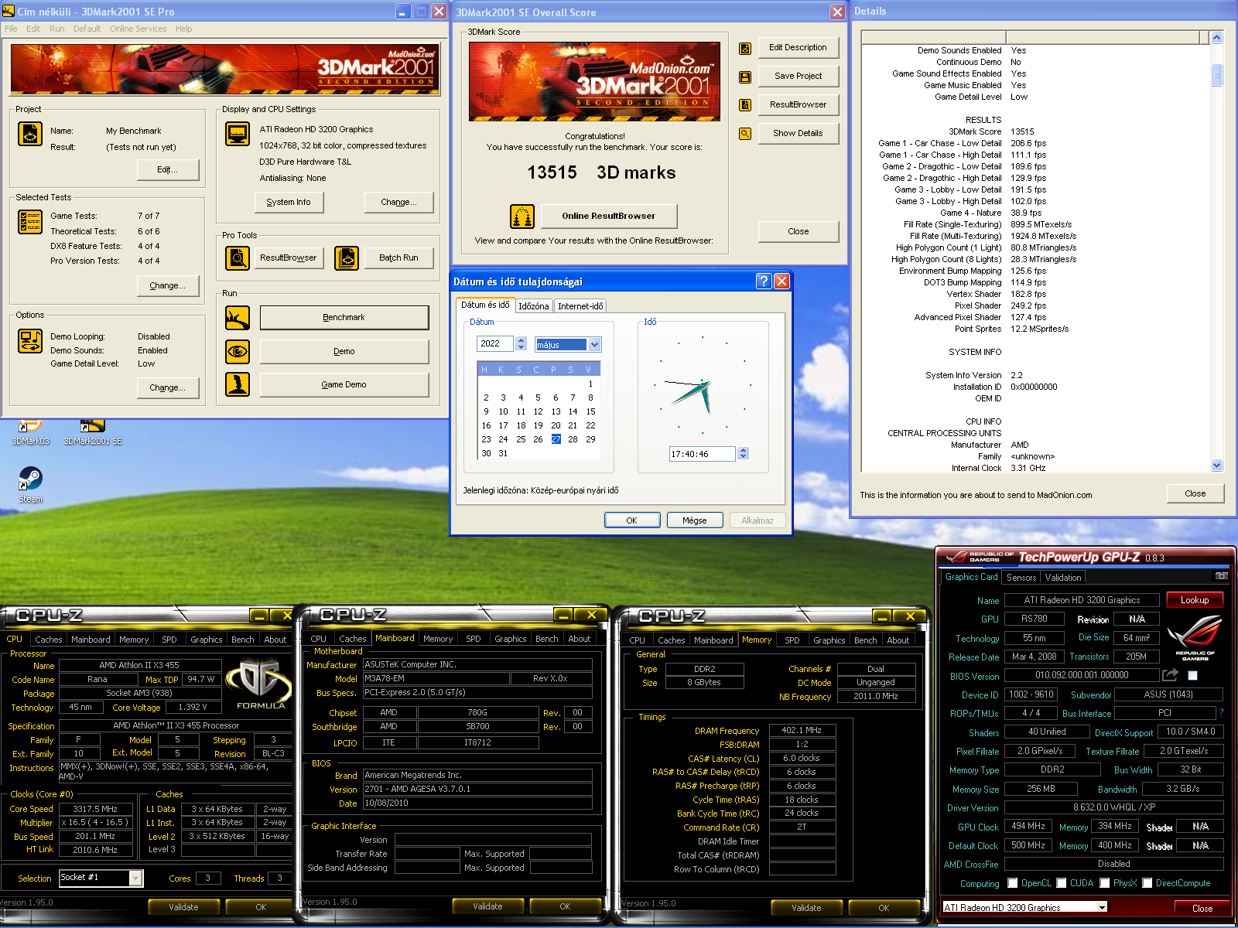
Task: Select day 15 in the calendar
Action: [x=590, y=411]
